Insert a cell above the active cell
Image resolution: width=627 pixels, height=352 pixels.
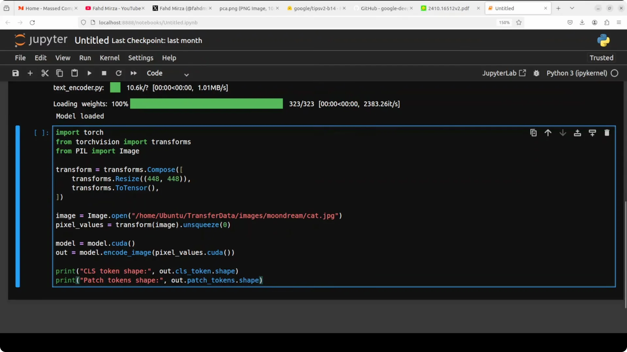(x=577, y=133)
